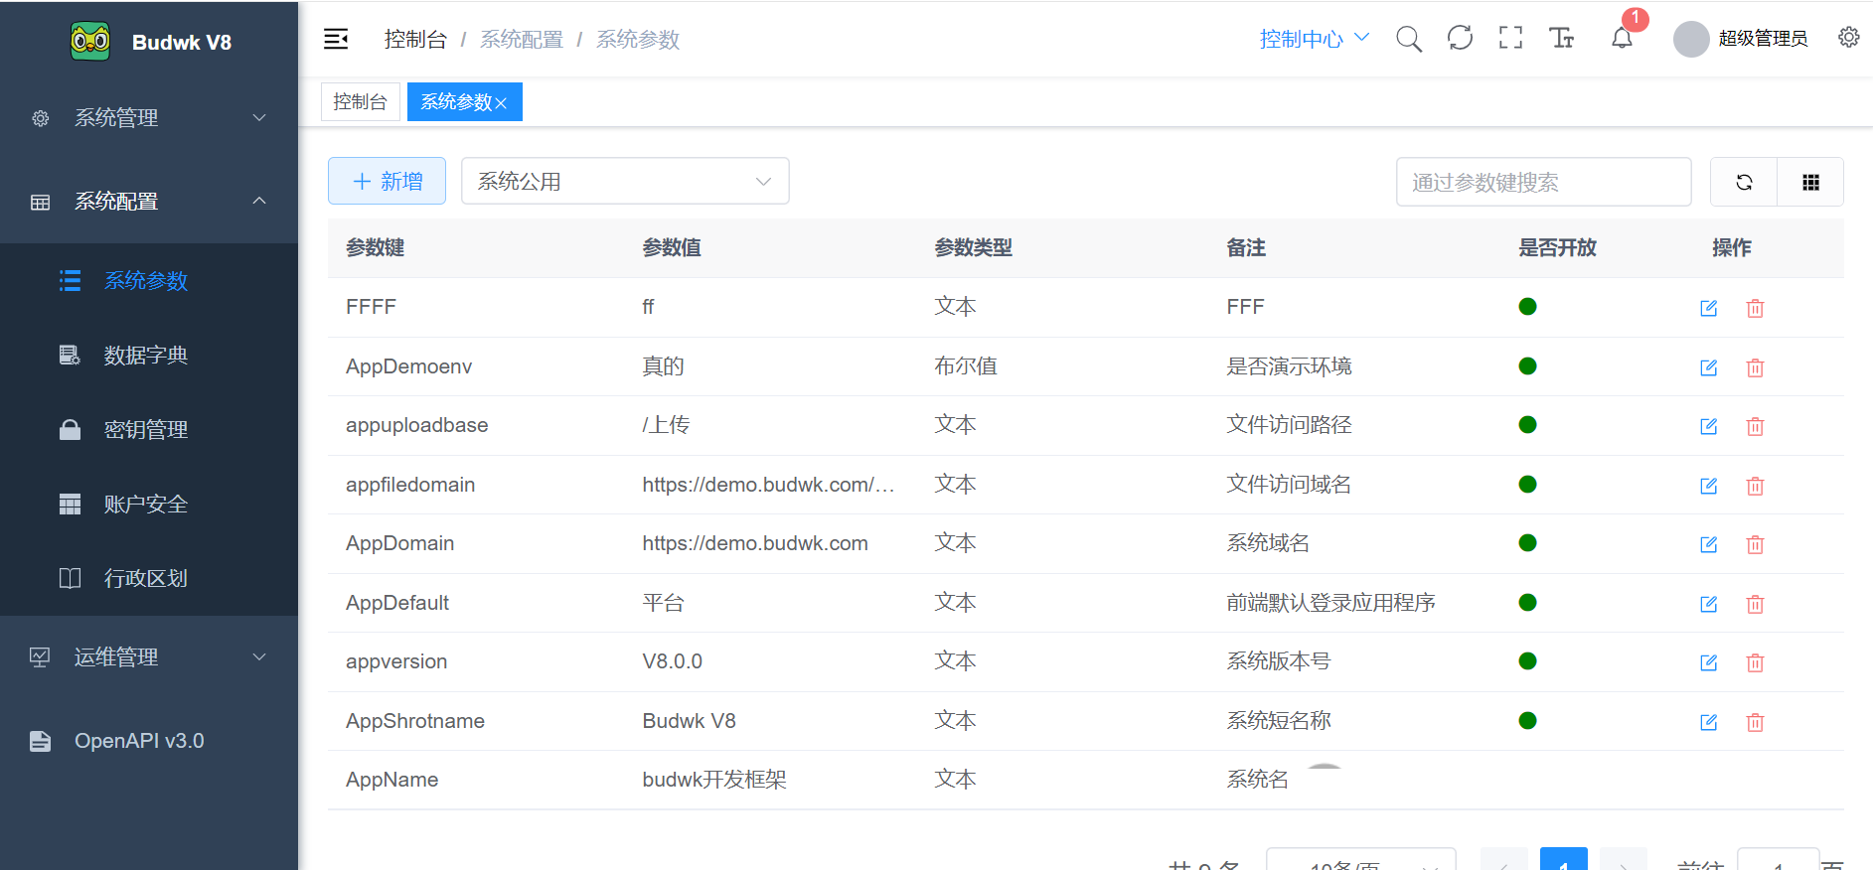
Task: Open the 系统公用 dropdown selector
Action: [x=625, y=182]
